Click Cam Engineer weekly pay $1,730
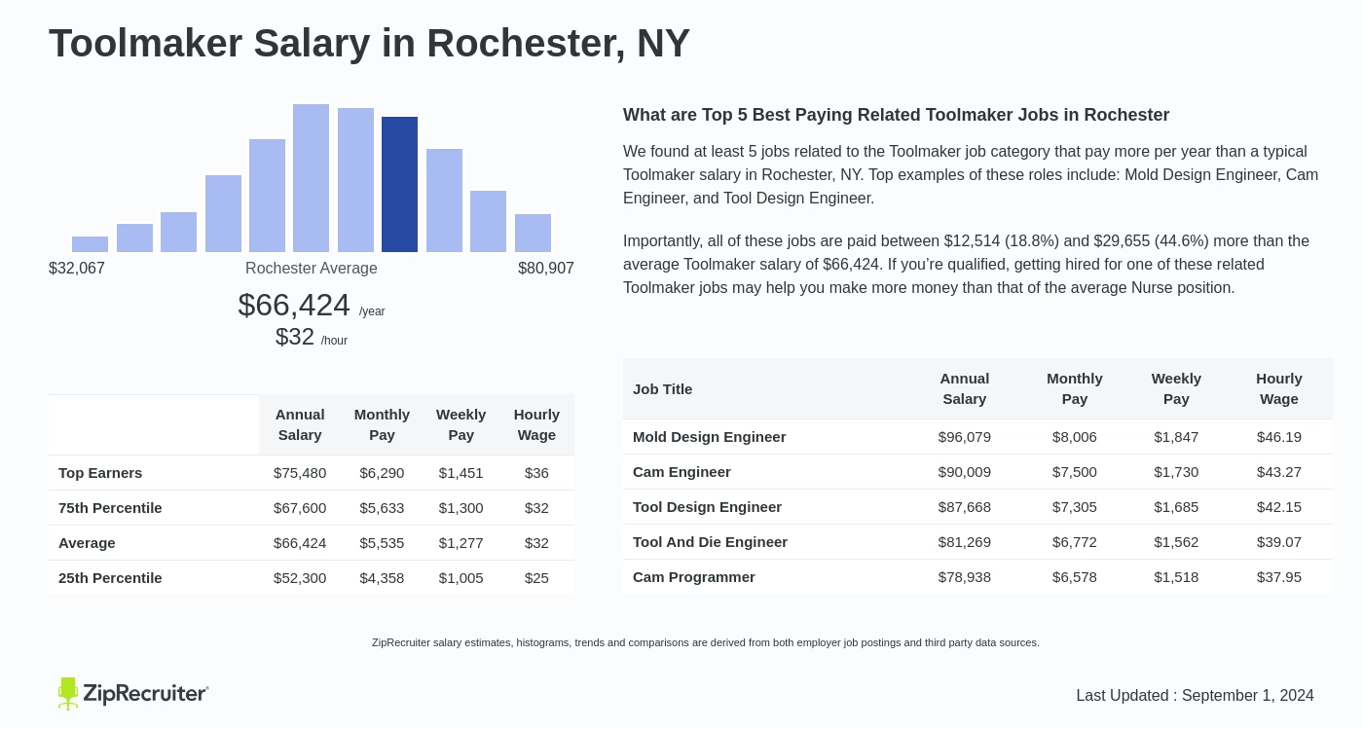The width and height of the screenshot is (1363, 729). coord(1176,472)
